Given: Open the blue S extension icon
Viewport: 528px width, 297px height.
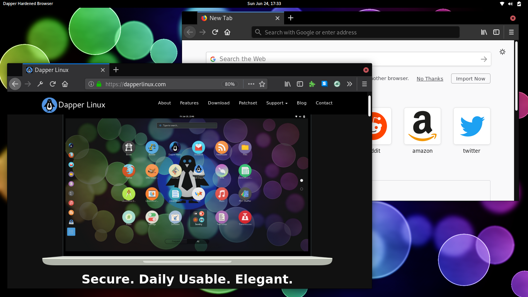Looking at the screenshot, I should point(324,84).
